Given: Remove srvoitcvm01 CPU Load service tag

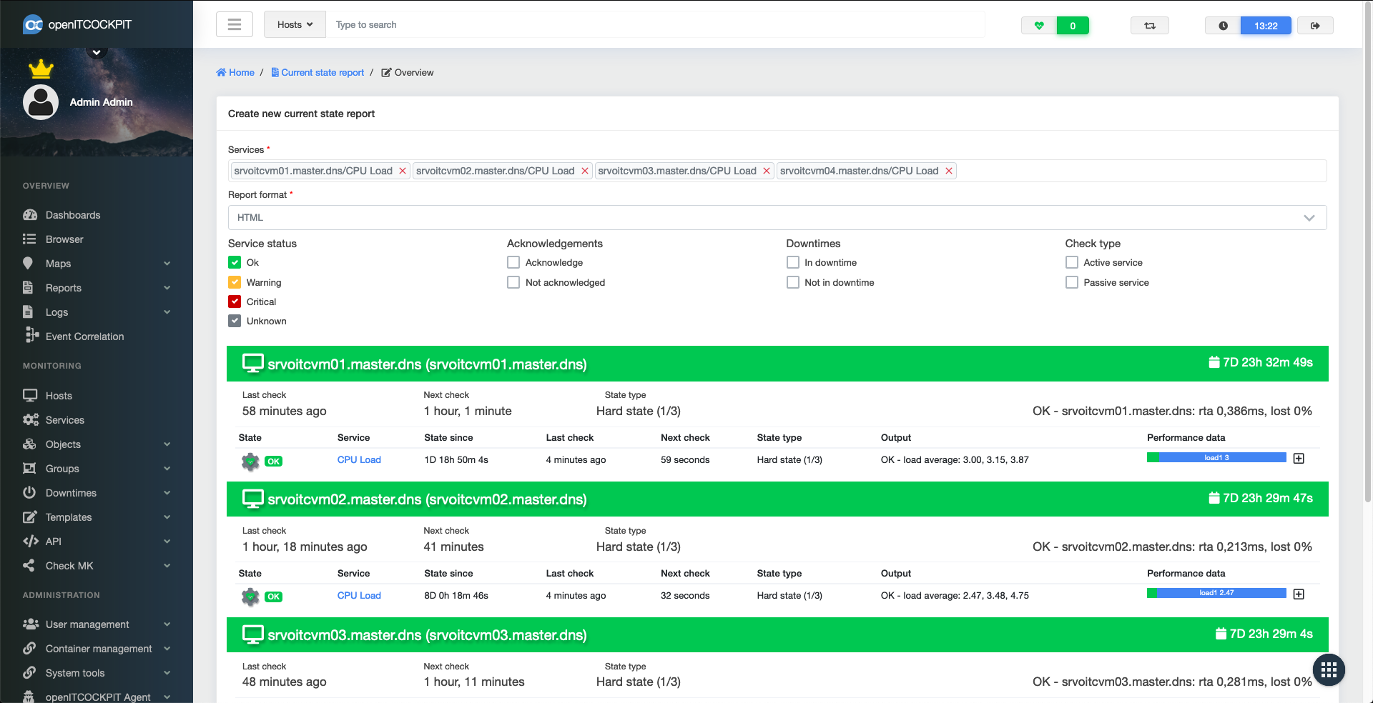Looking at the screenshot, I should 403,171.
